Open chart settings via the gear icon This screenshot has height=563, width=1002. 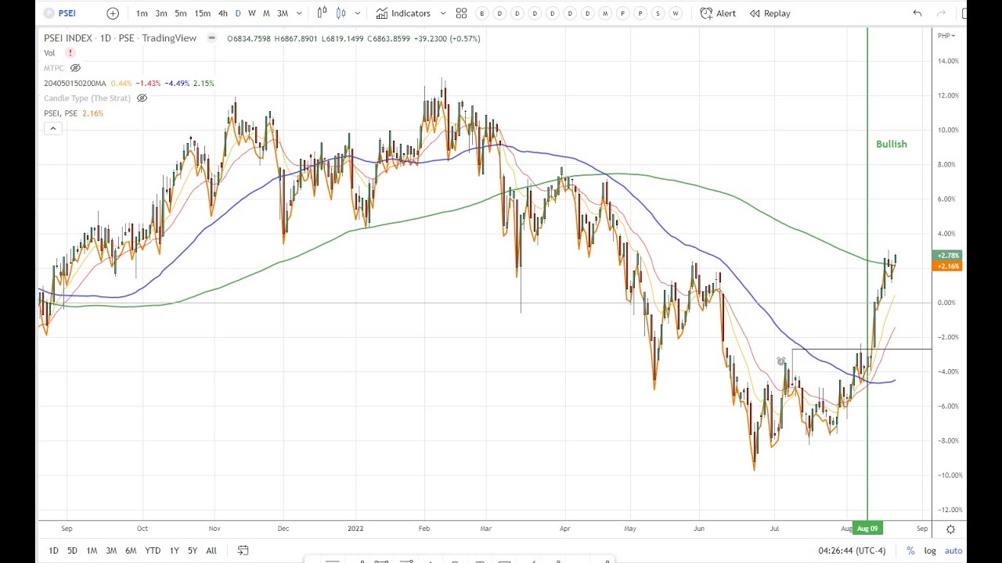[x=950, y=529]
